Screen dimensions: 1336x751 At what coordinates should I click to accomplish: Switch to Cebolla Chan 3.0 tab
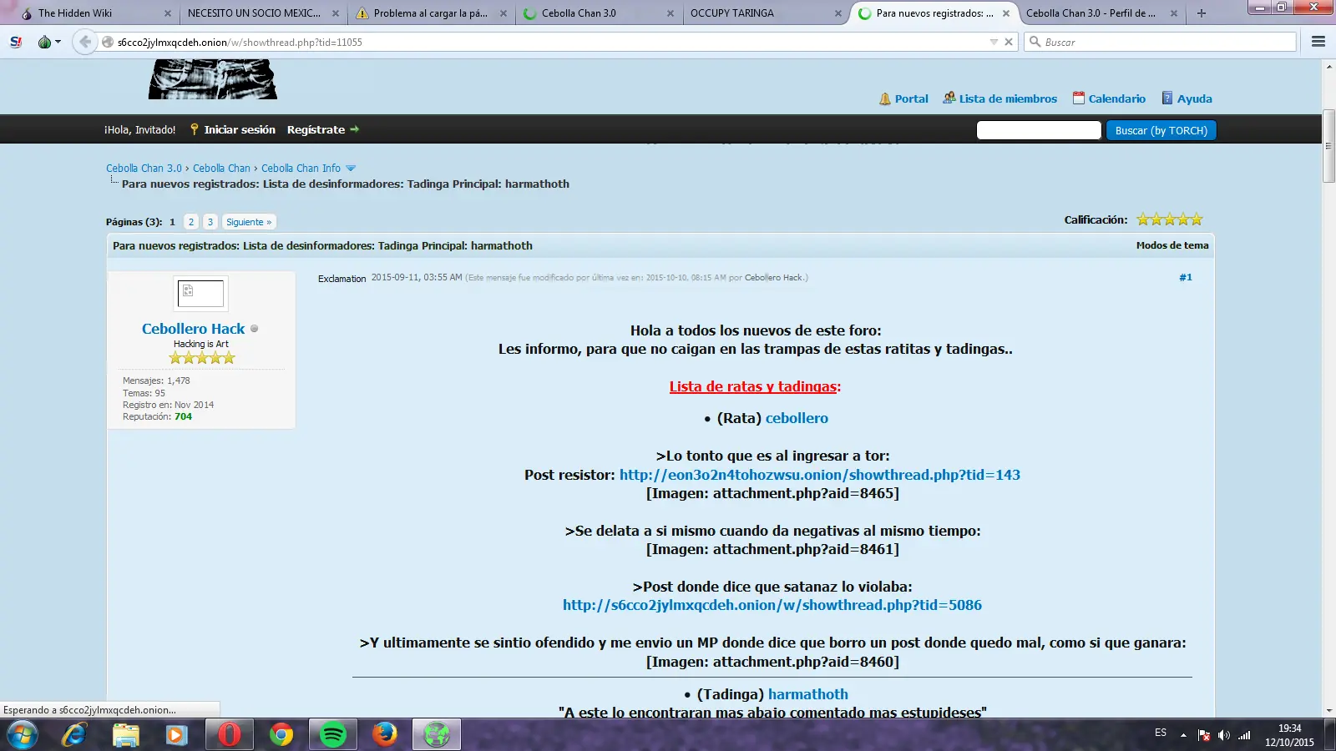[x=598, y=13]
